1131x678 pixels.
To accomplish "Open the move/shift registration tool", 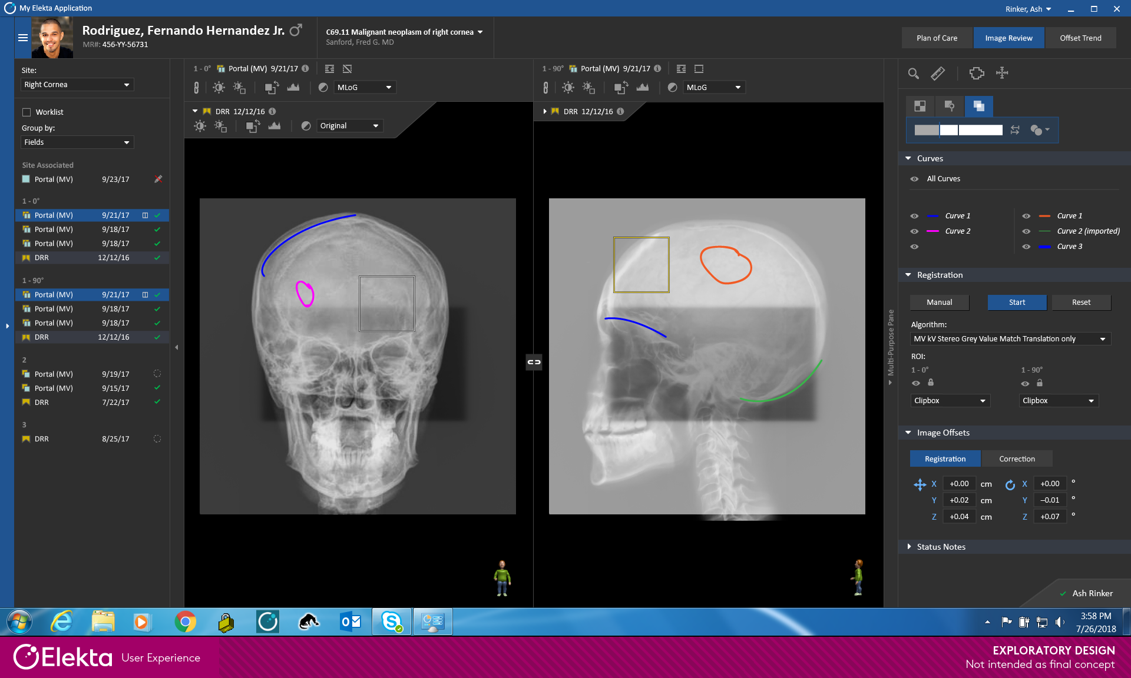I will (x=1002, y=74).
